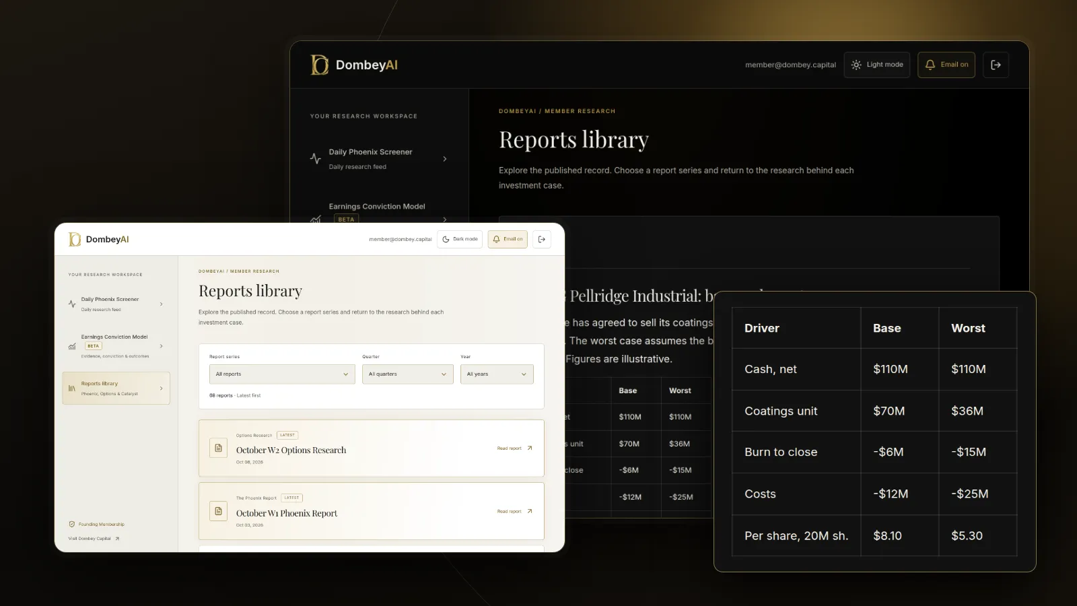Image resolution: width=1077 pixels, height=606 pixels.
Task: Click the sign-out icon in the light window header
Action: (x=542, y=239)
